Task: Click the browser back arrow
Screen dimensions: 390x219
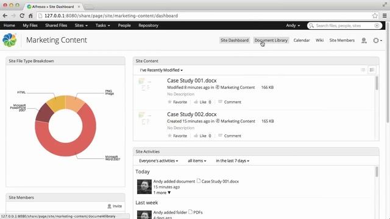Action: [5, 16]
